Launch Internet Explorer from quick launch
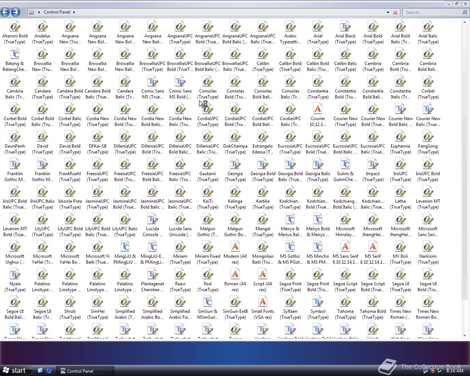The height and width of the screenshot is (376, 470). pos(49,371)
